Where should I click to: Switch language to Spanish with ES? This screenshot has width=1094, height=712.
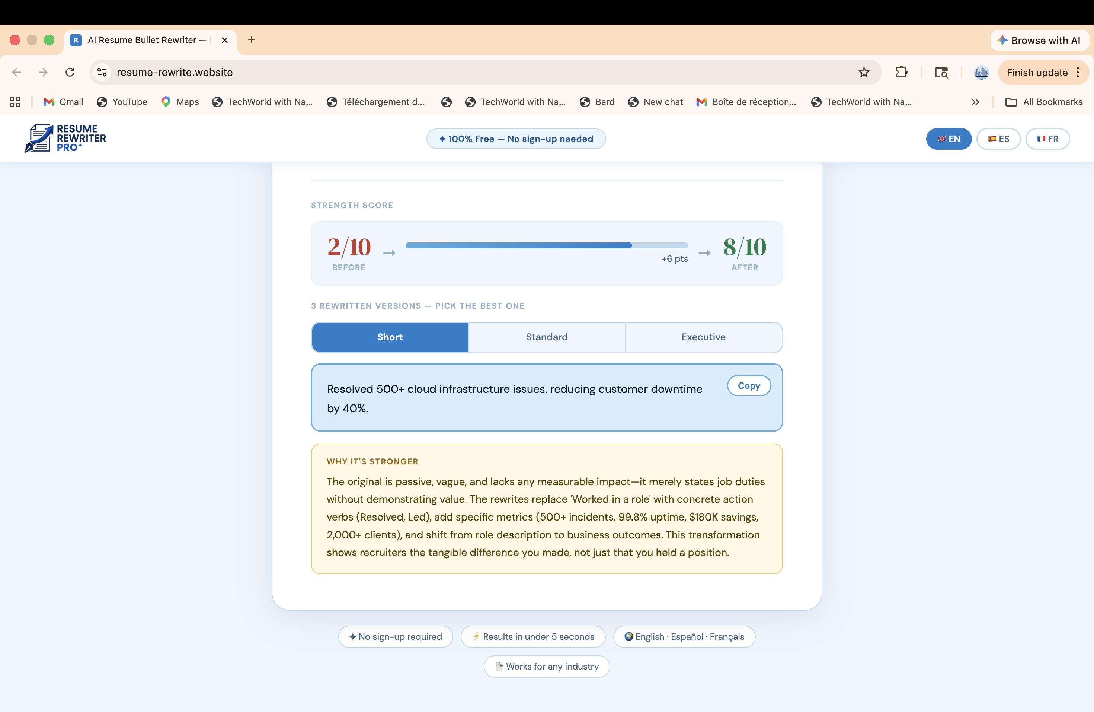click(x=998, y=139)
